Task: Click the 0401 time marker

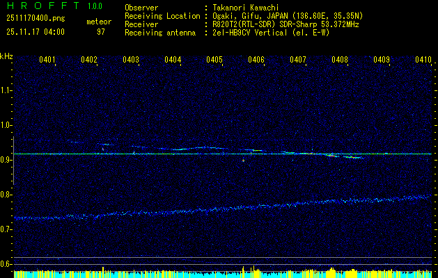Action: tap(47, 60)
